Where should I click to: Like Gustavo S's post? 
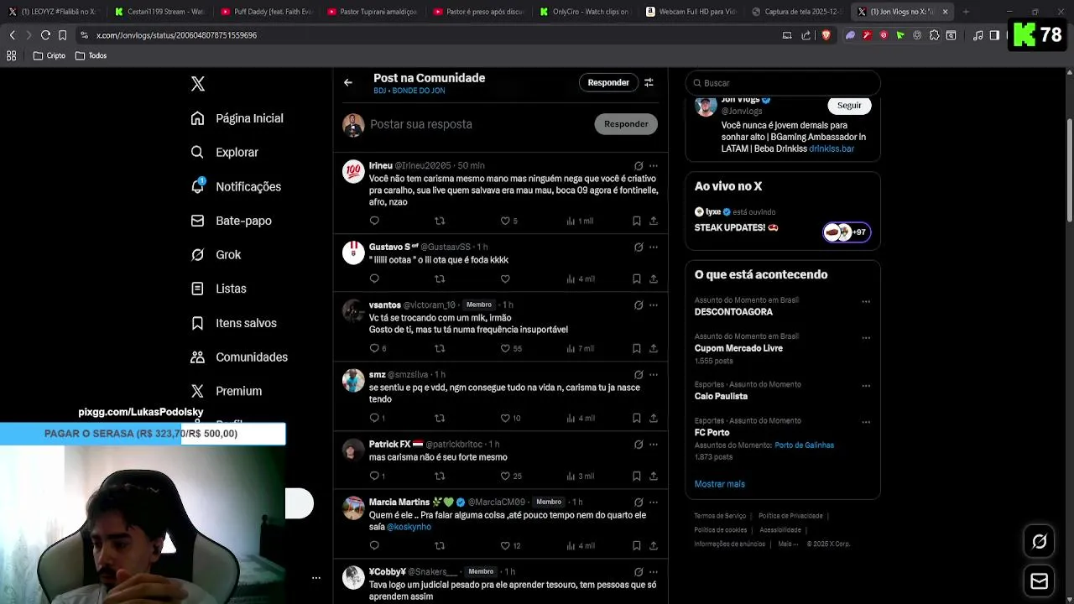[505, 279]
